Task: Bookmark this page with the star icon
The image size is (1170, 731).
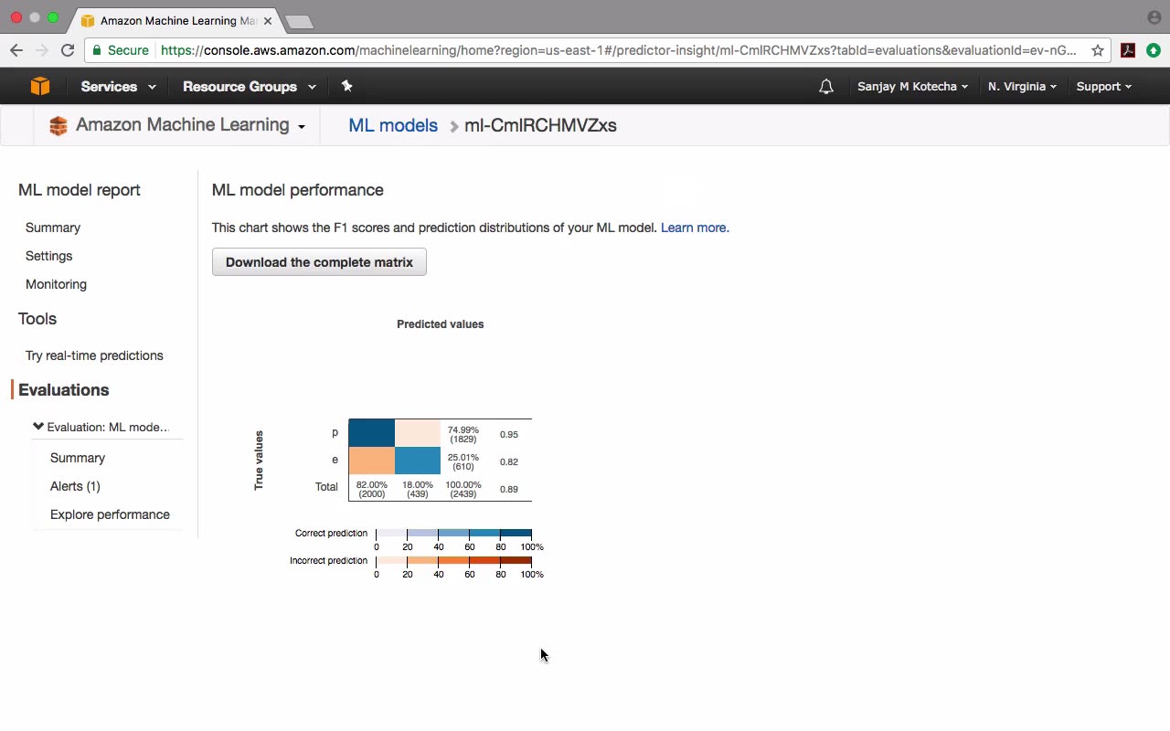Action: click(1098, 50)
